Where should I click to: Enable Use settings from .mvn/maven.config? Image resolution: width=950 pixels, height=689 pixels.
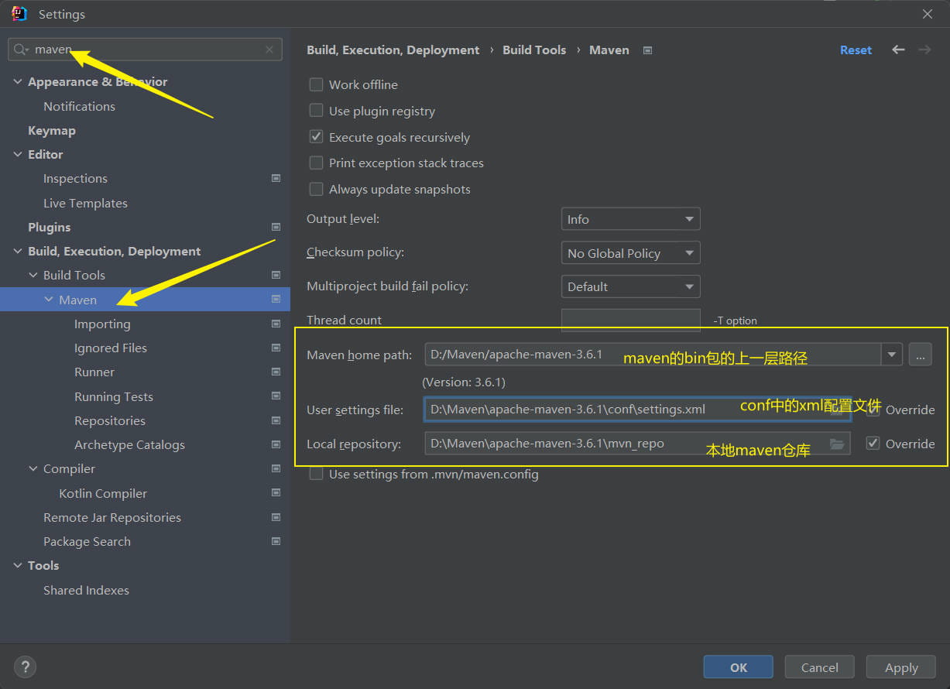[x=316, y=474]
